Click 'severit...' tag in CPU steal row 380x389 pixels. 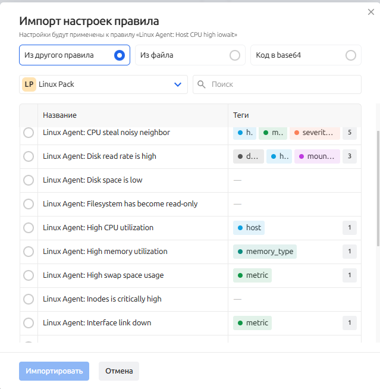[x=315, y=133]
